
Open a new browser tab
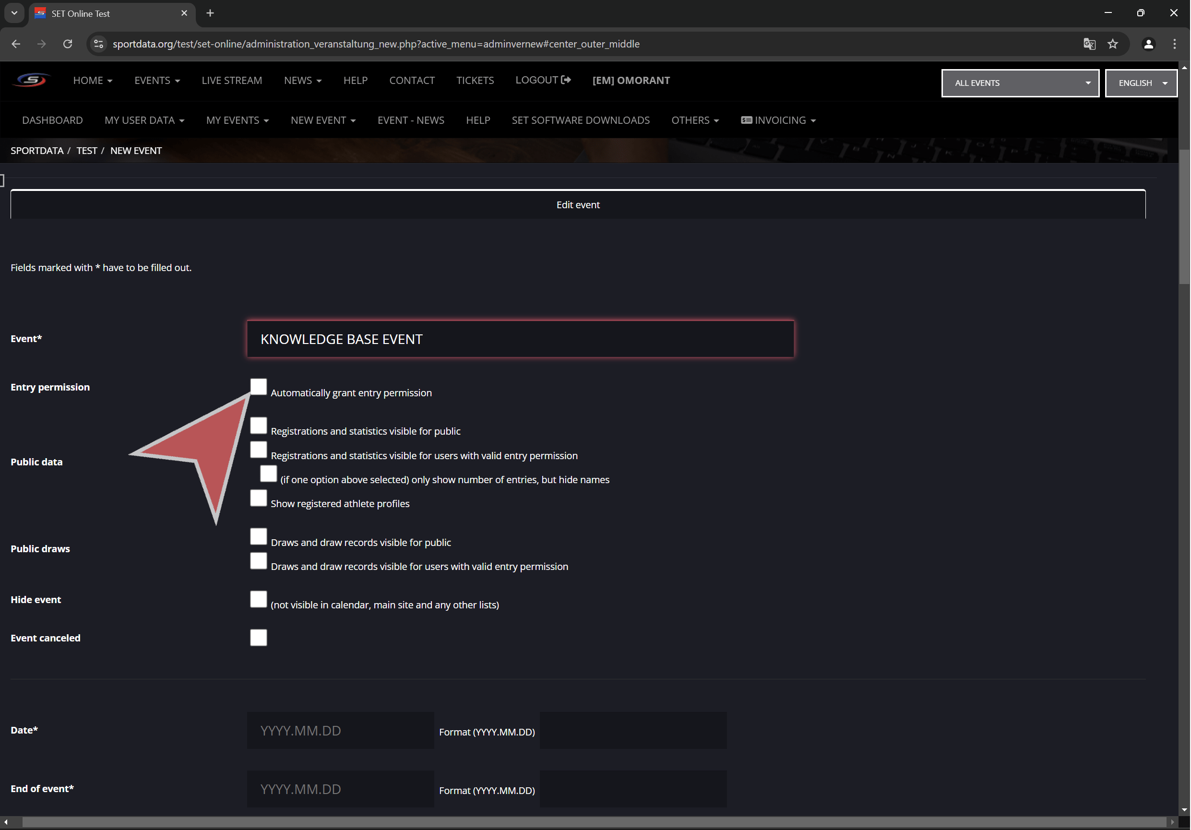click(210, 13)
